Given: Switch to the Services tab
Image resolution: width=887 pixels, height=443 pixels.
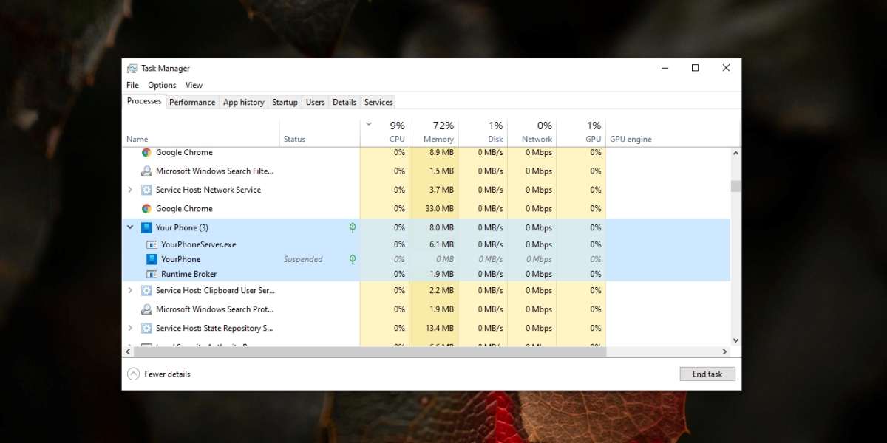Looking at the screenshot, I should pyautogui.click(x=378, y=103).
